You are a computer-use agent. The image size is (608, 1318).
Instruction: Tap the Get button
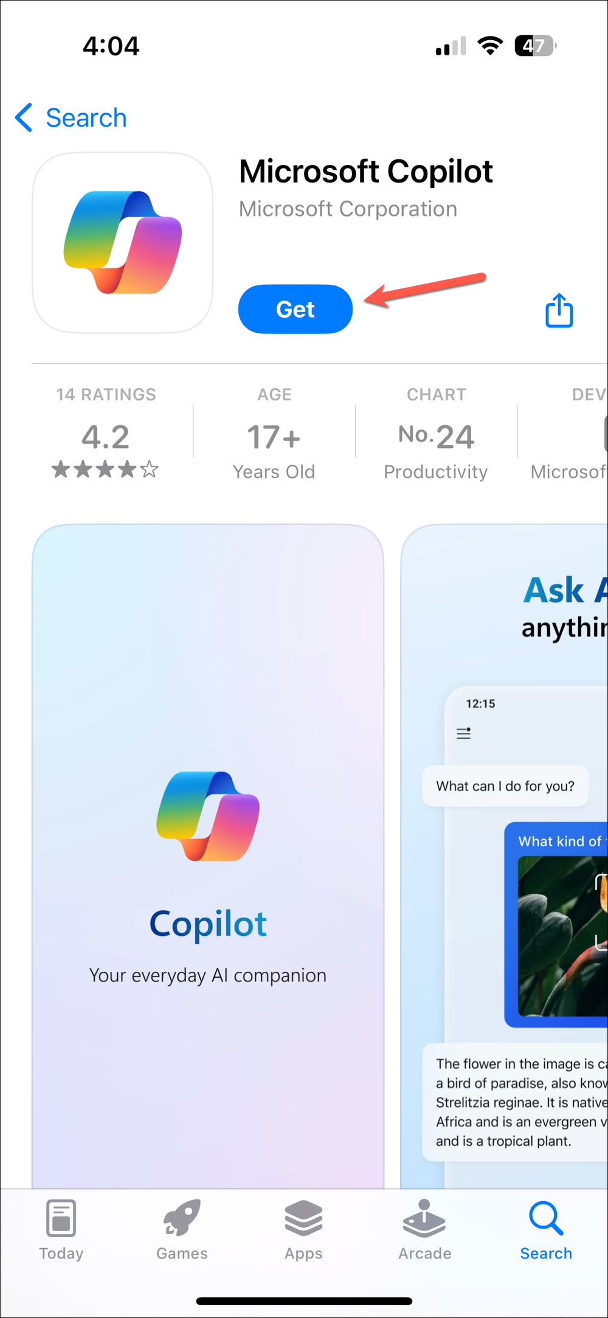(295, 309)
